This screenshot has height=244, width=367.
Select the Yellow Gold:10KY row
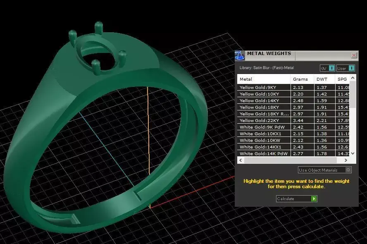[293, 94]
